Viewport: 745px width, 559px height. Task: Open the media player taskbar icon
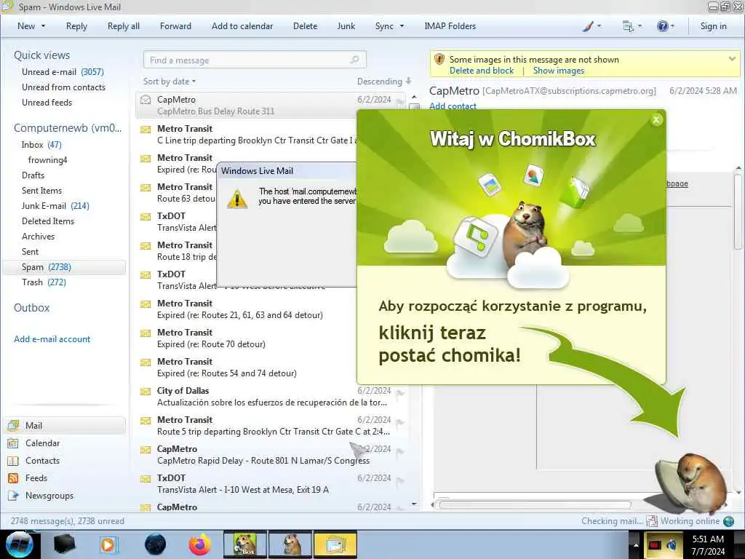(108, 544)
